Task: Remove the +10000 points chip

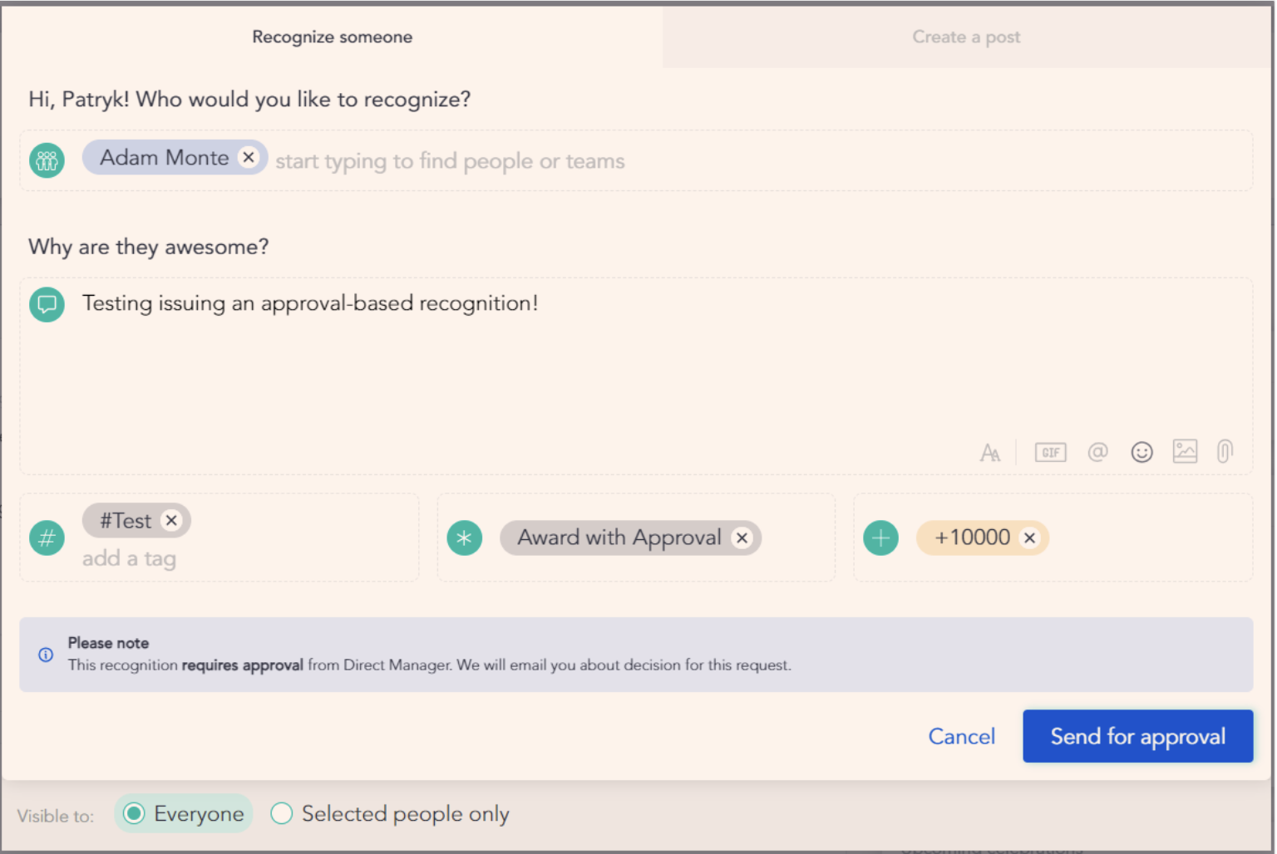Action: point(1030,538)
